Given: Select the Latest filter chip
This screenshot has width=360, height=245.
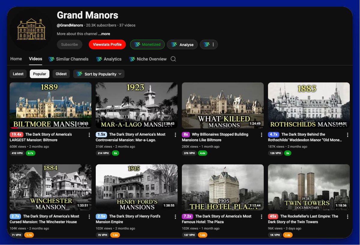Looking at the screenshot, I should tap(18, 74).
